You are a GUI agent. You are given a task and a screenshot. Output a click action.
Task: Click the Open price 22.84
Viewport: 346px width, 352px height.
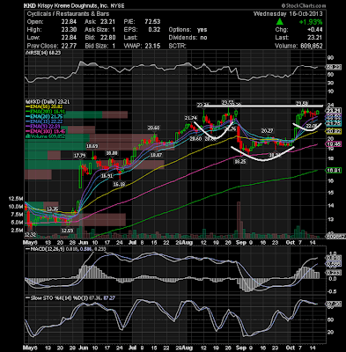[x=69, y=22]
